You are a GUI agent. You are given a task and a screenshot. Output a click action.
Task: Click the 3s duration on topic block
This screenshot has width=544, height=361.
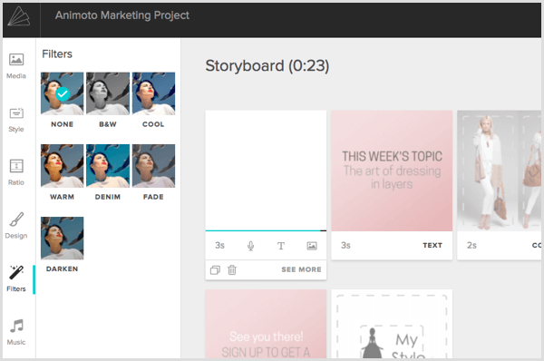tap(345, 246)
